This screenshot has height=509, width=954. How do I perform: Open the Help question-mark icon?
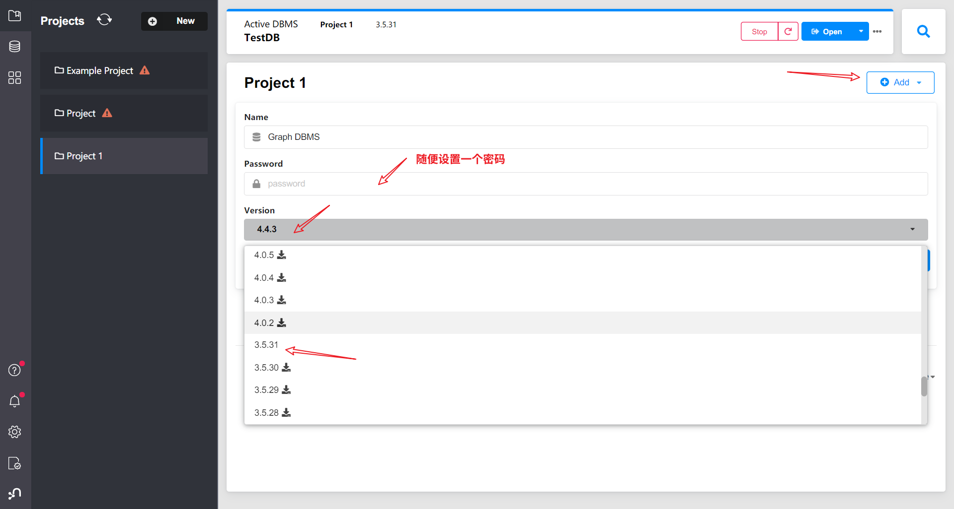[15, 370]
